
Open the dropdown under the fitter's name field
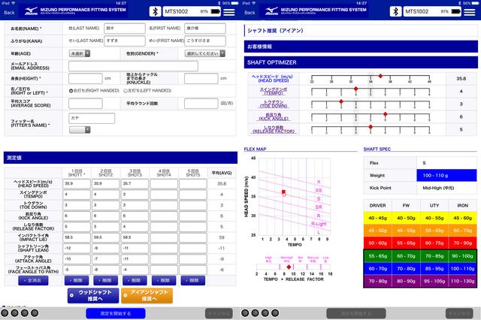point(80,130)
